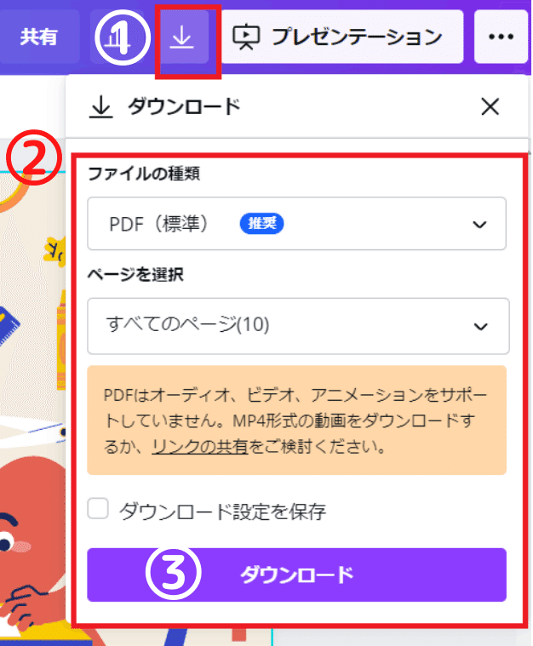Expand the chevron on file type field
This screenshot has width=533, height=646.
point(479,225)
